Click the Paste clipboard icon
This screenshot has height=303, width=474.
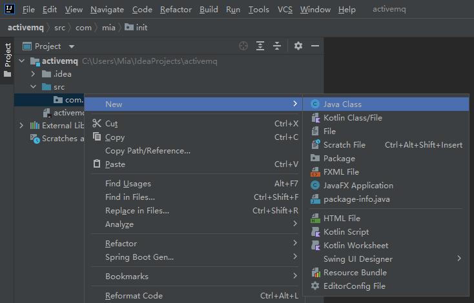(97, 164)
